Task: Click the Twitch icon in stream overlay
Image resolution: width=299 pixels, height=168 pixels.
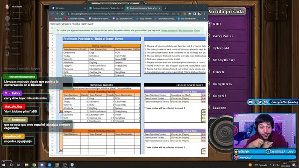Action: [256, 102]
